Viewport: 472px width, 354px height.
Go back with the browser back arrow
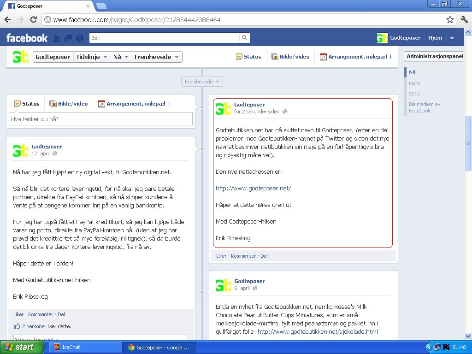point(7,20)
